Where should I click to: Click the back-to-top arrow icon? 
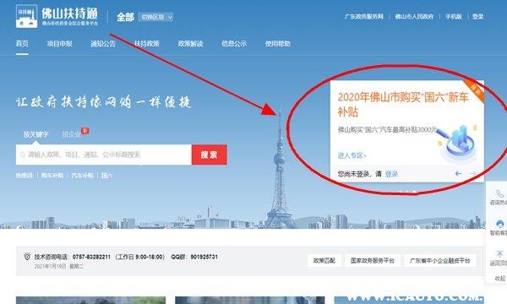tap(499, 254)
